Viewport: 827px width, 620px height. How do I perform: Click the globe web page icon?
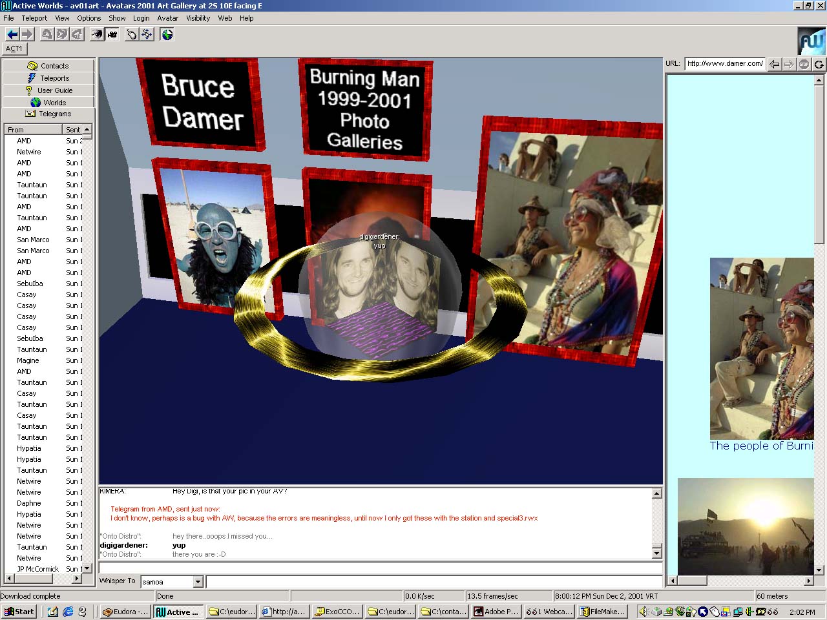pyautogui.click(x=167, y=34)
